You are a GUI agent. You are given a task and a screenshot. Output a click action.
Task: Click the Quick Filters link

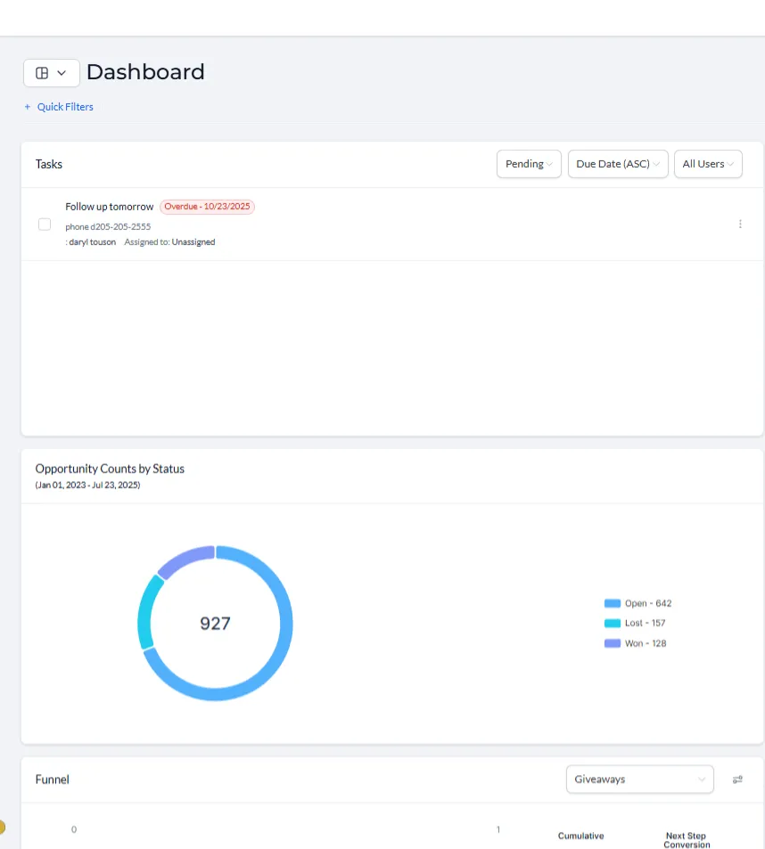coord(65,107)
